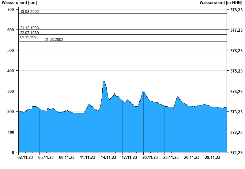The width and height of the screenshot is (245, 169).
Task: Click the 14.11.23 date tick label
Action: point(108,157)
